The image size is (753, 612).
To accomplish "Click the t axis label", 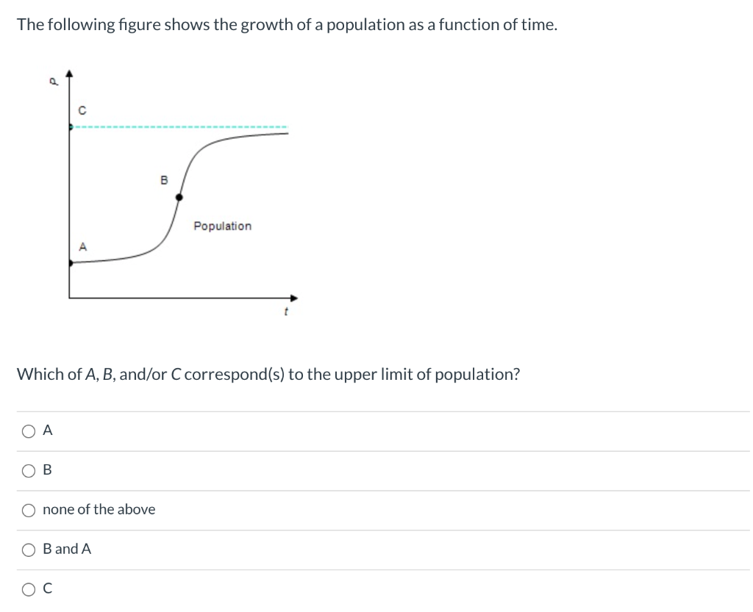I will coord(285,309).
